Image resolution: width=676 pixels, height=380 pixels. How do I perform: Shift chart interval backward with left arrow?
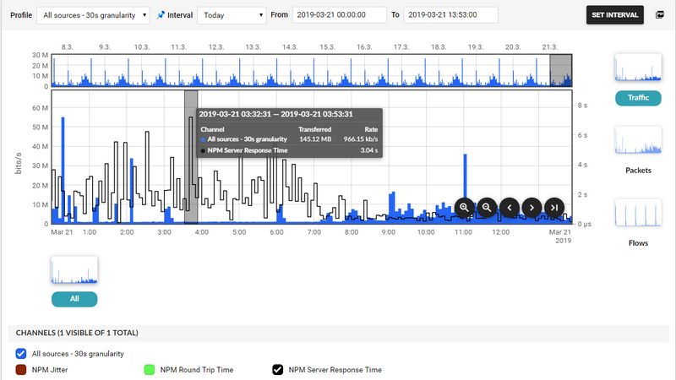coord(510,207)
